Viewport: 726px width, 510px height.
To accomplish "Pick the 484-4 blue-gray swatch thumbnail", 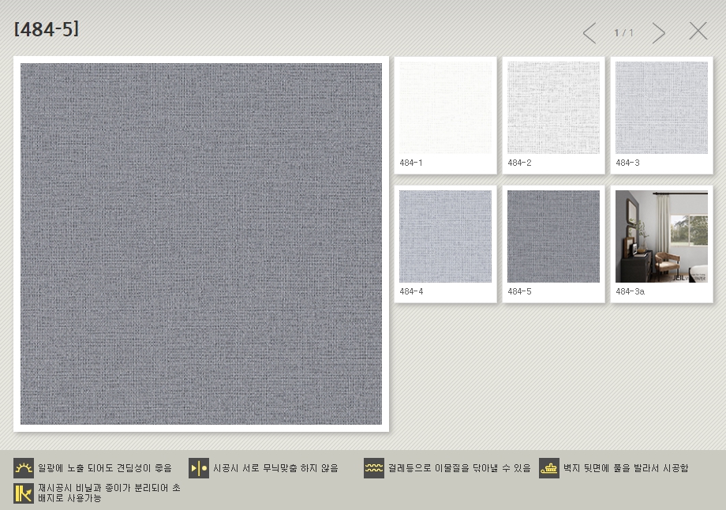I will [x=445, y=236].
